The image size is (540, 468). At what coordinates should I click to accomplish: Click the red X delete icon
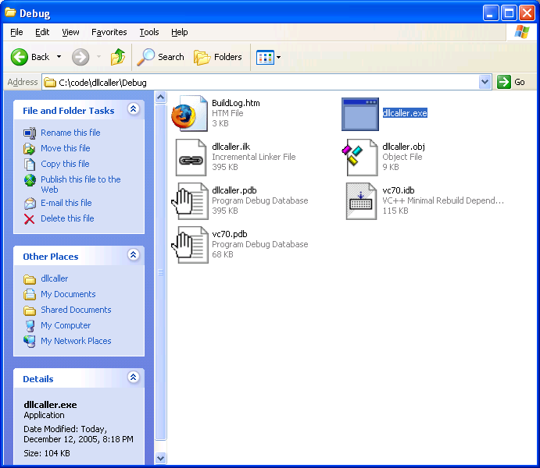[x=29, y=219]
